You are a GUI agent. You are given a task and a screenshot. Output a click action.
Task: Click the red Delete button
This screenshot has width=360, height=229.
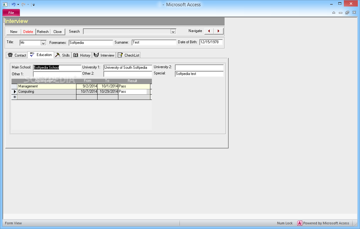pos(28,32)
